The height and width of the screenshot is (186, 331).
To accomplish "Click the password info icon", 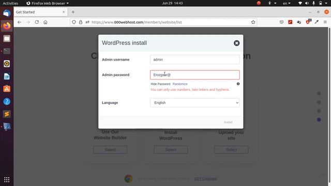I will coord(238,84).
